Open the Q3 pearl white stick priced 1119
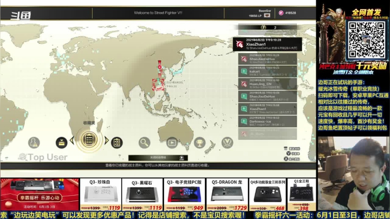This screenshot has height=219, width=390. pyautogui.click(x=101, y=195)
